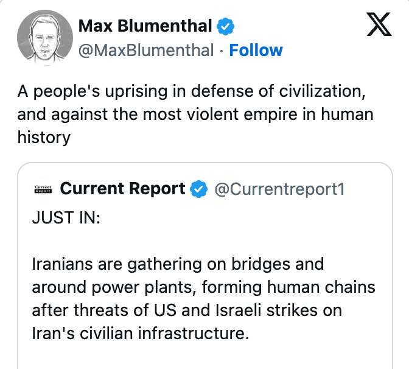Click the @Currentreport1 handle

[x=279, y=189]
